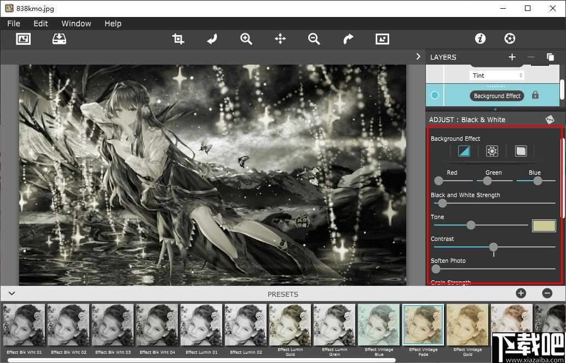
Task: Redo the change with the right arrow
Action: point(348,39)
